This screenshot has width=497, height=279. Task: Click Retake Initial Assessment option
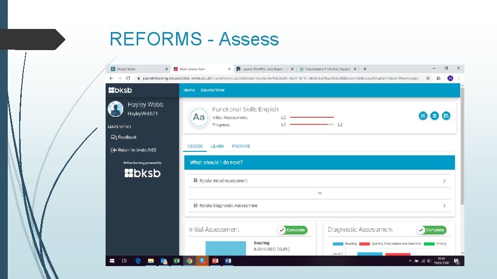(319, 181)
